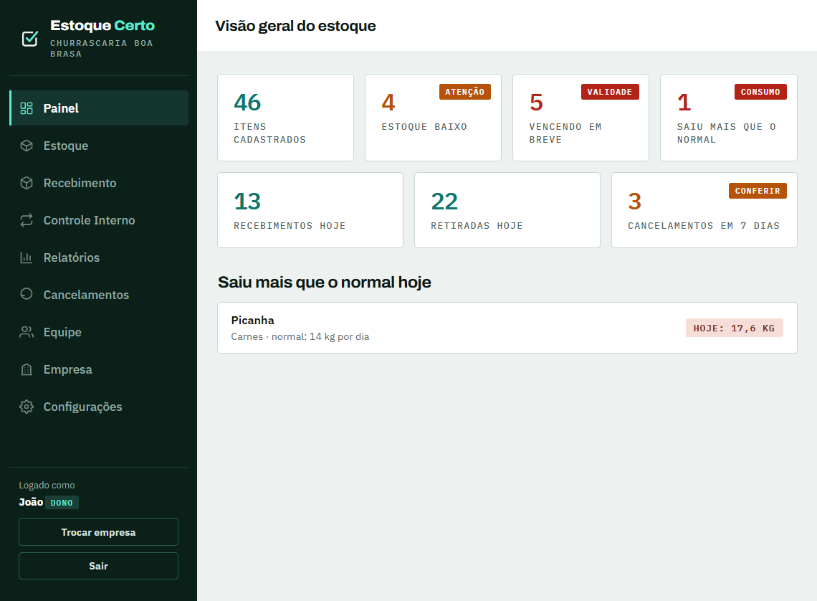Click the Recebimento package icon

click(x=27, y=183)
